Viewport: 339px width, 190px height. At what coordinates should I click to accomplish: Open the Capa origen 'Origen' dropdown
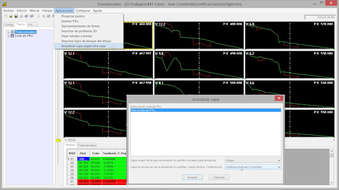point(253,160)
